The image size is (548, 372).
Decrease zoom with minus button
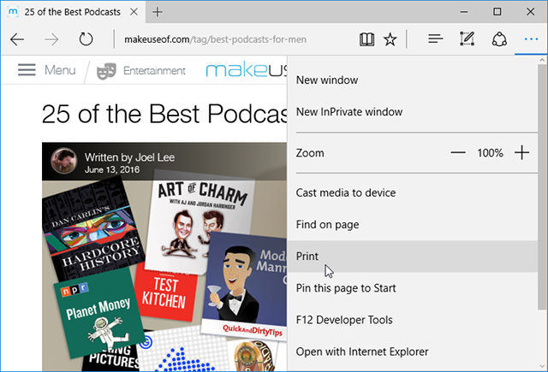tap(458, 152)
